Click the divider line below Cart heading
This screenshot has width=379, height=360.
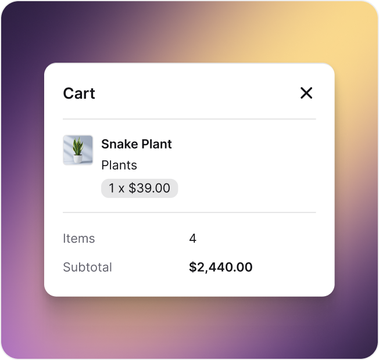pyautogui.click(x=189, y=119)
